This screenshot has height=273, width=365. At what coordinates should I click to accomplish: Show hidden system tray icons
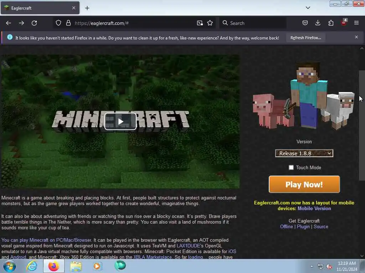tap(312, 266)
